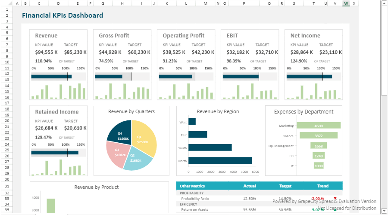Click the green bar in Revenue by Product chart
388x215 pixels.
point(51,206)
